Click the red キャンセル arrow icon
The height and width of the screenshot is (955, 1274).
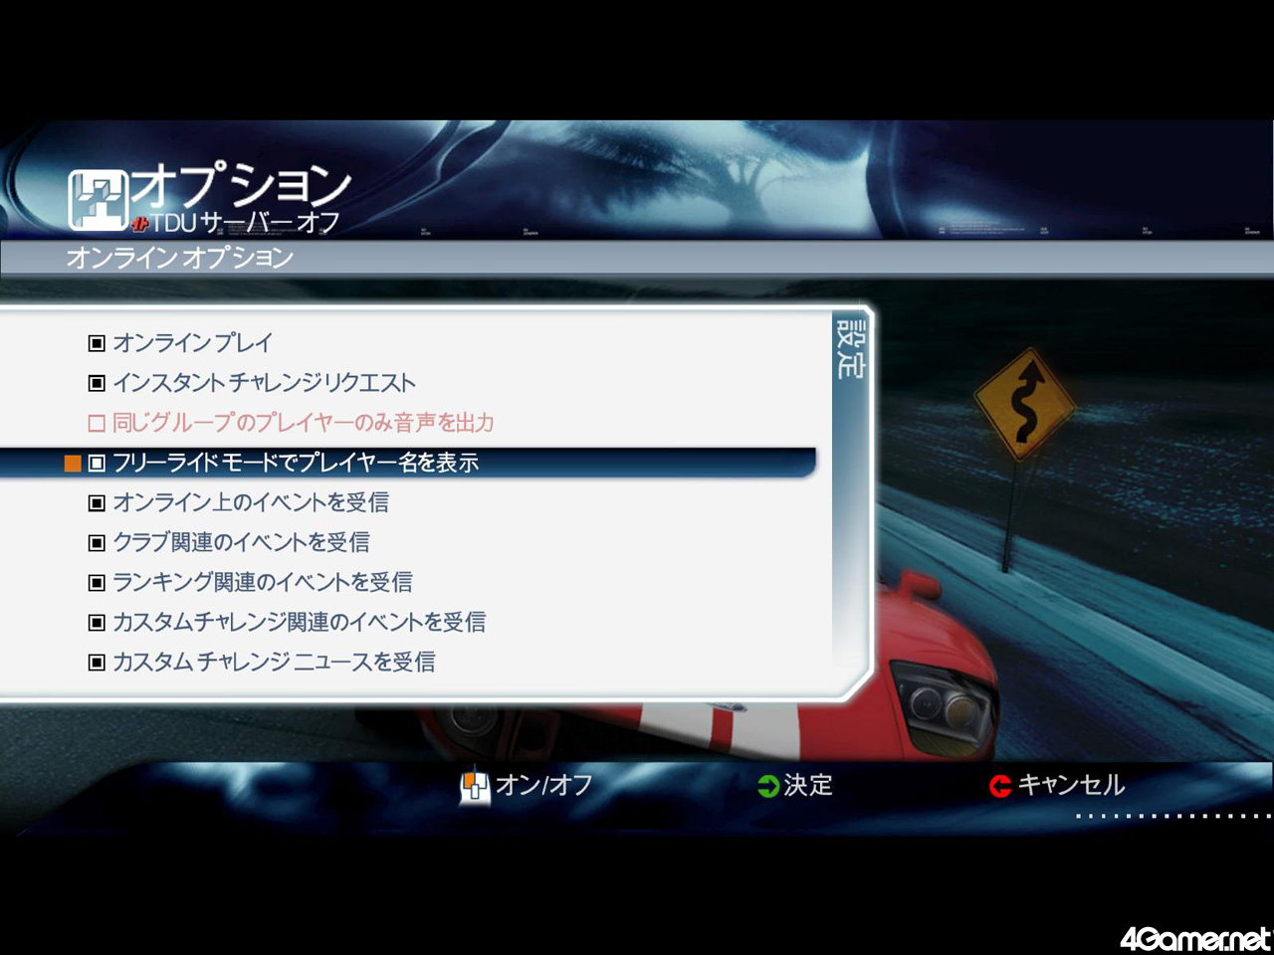(1000, 787)
